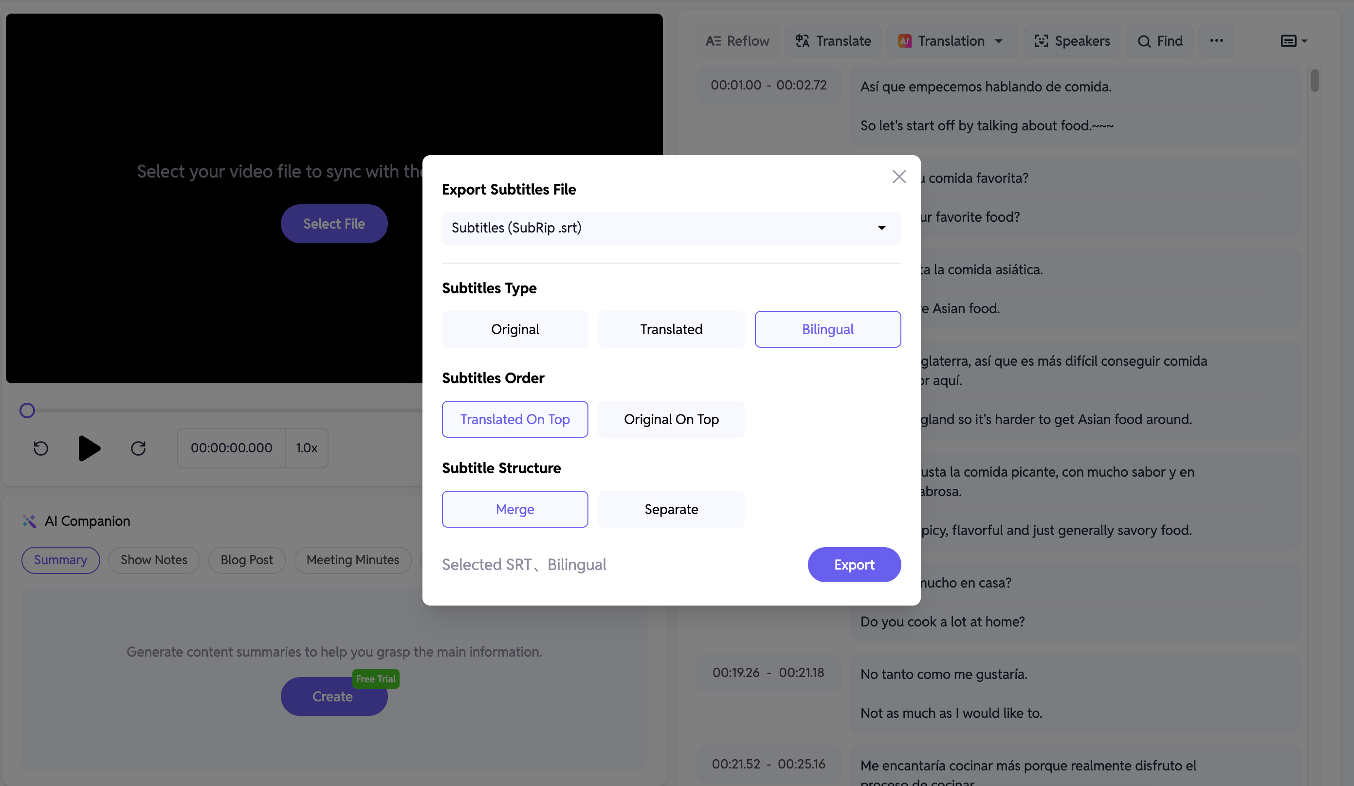
Task: Click the play button in video player
Action: pyautogui.click(x=88, y=447)
